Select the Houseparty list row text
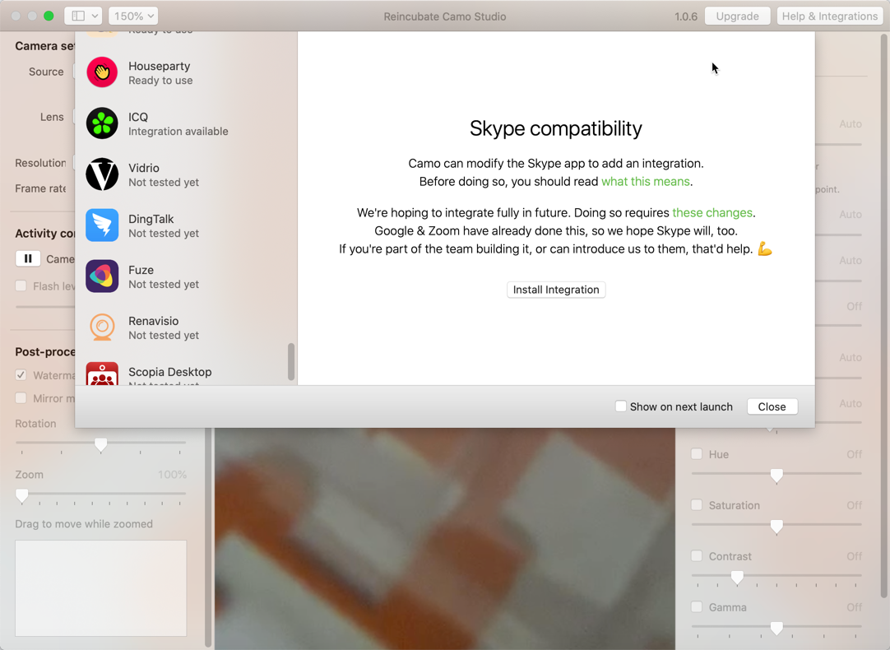The height and width of the screenshot is (650, 890). [x=160, y=73]
